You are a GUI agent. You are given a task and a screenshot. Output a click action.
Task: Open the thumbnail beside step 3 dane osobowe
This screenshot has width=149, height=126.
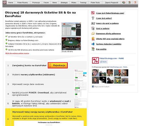(x=80, y=84)
